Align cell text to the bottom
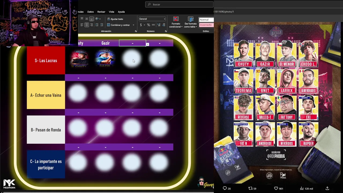Screen dimensions: 343x193 (x=91, y=19)
